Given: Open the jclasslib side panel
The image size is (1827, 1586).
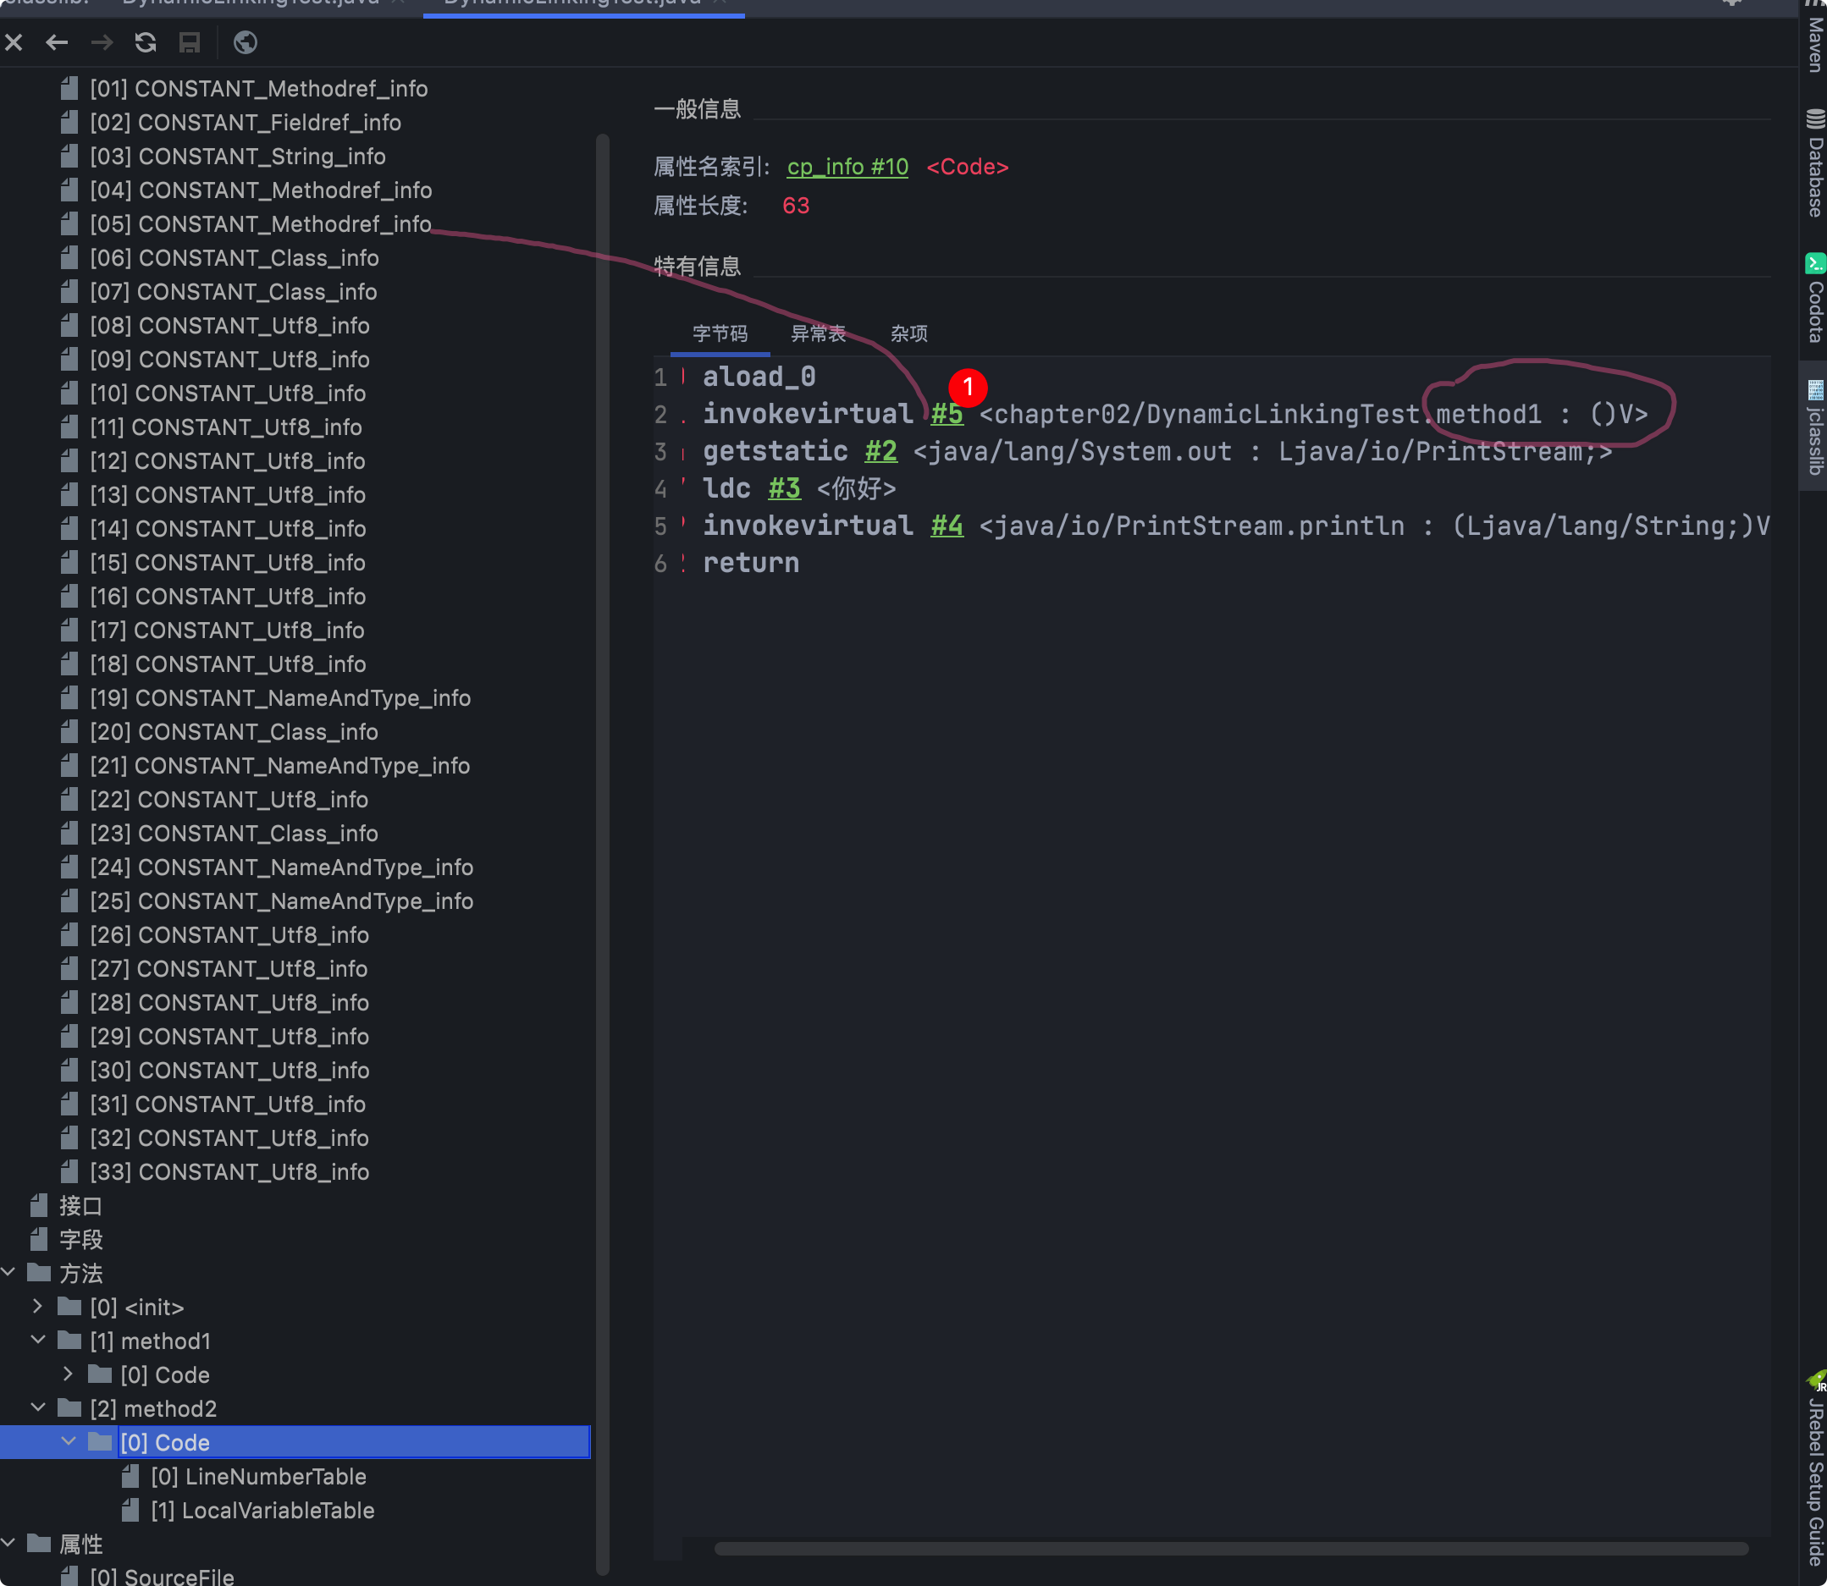Looking at the screenshot, I should [x=1814, y=427].
